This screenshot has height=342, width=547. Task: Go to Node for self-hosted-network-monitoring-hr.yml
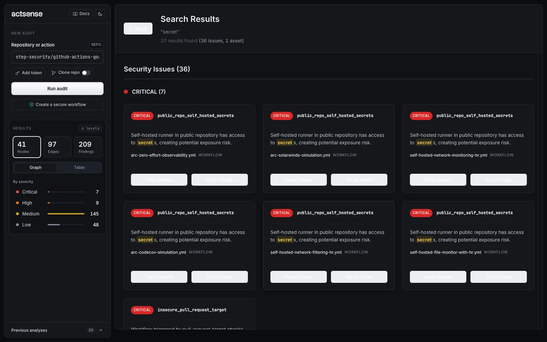(498, 180)
